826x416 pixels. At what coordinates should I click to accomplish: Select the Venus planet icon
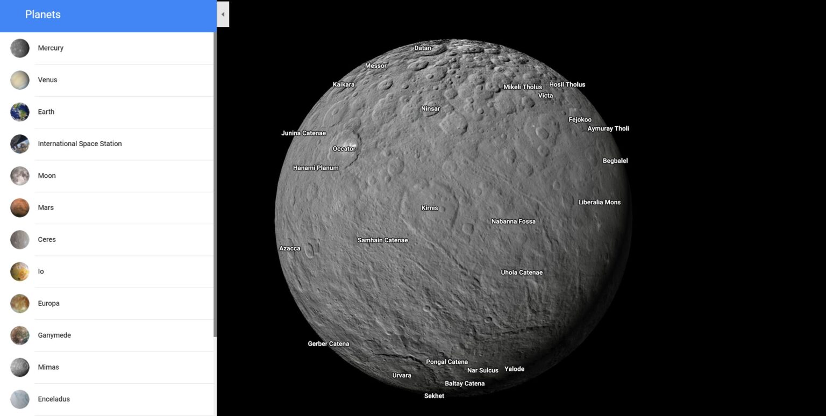pyautogui.click(x=19, y=80)
